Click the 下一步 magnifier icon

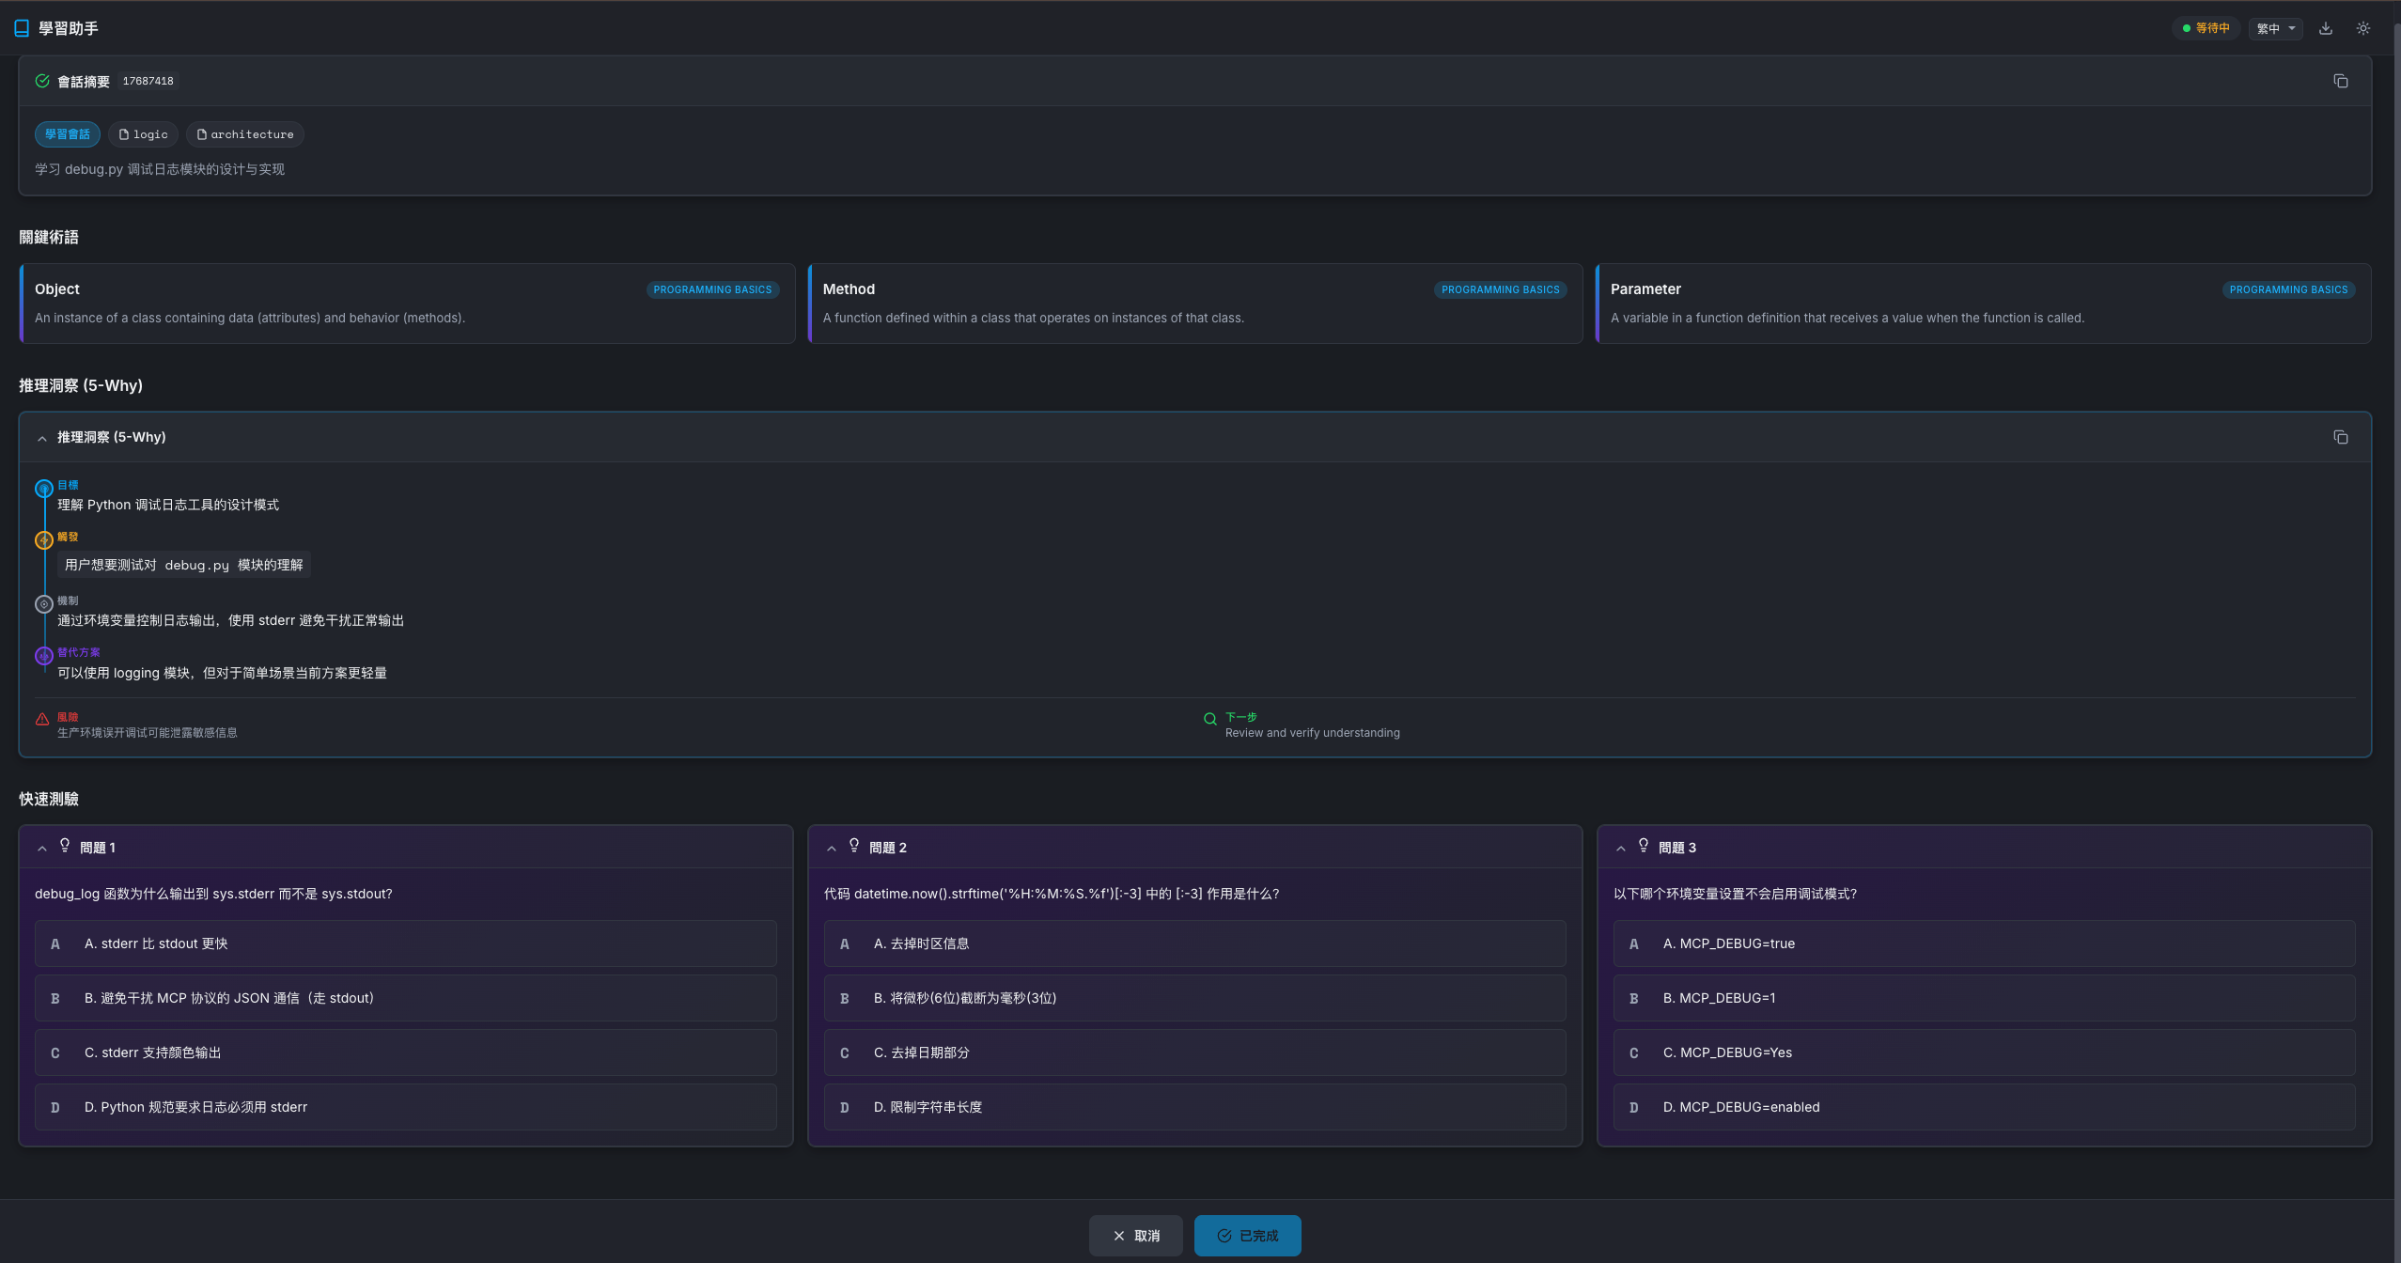1210,719
